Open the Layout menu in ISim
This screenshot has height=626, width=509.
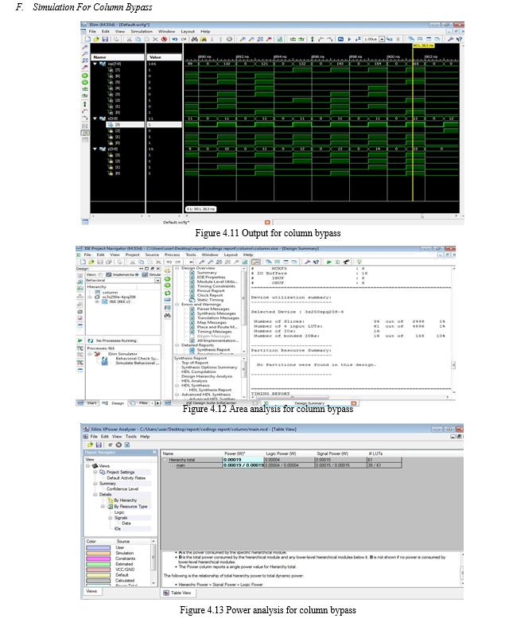click(x=188, y=31)
